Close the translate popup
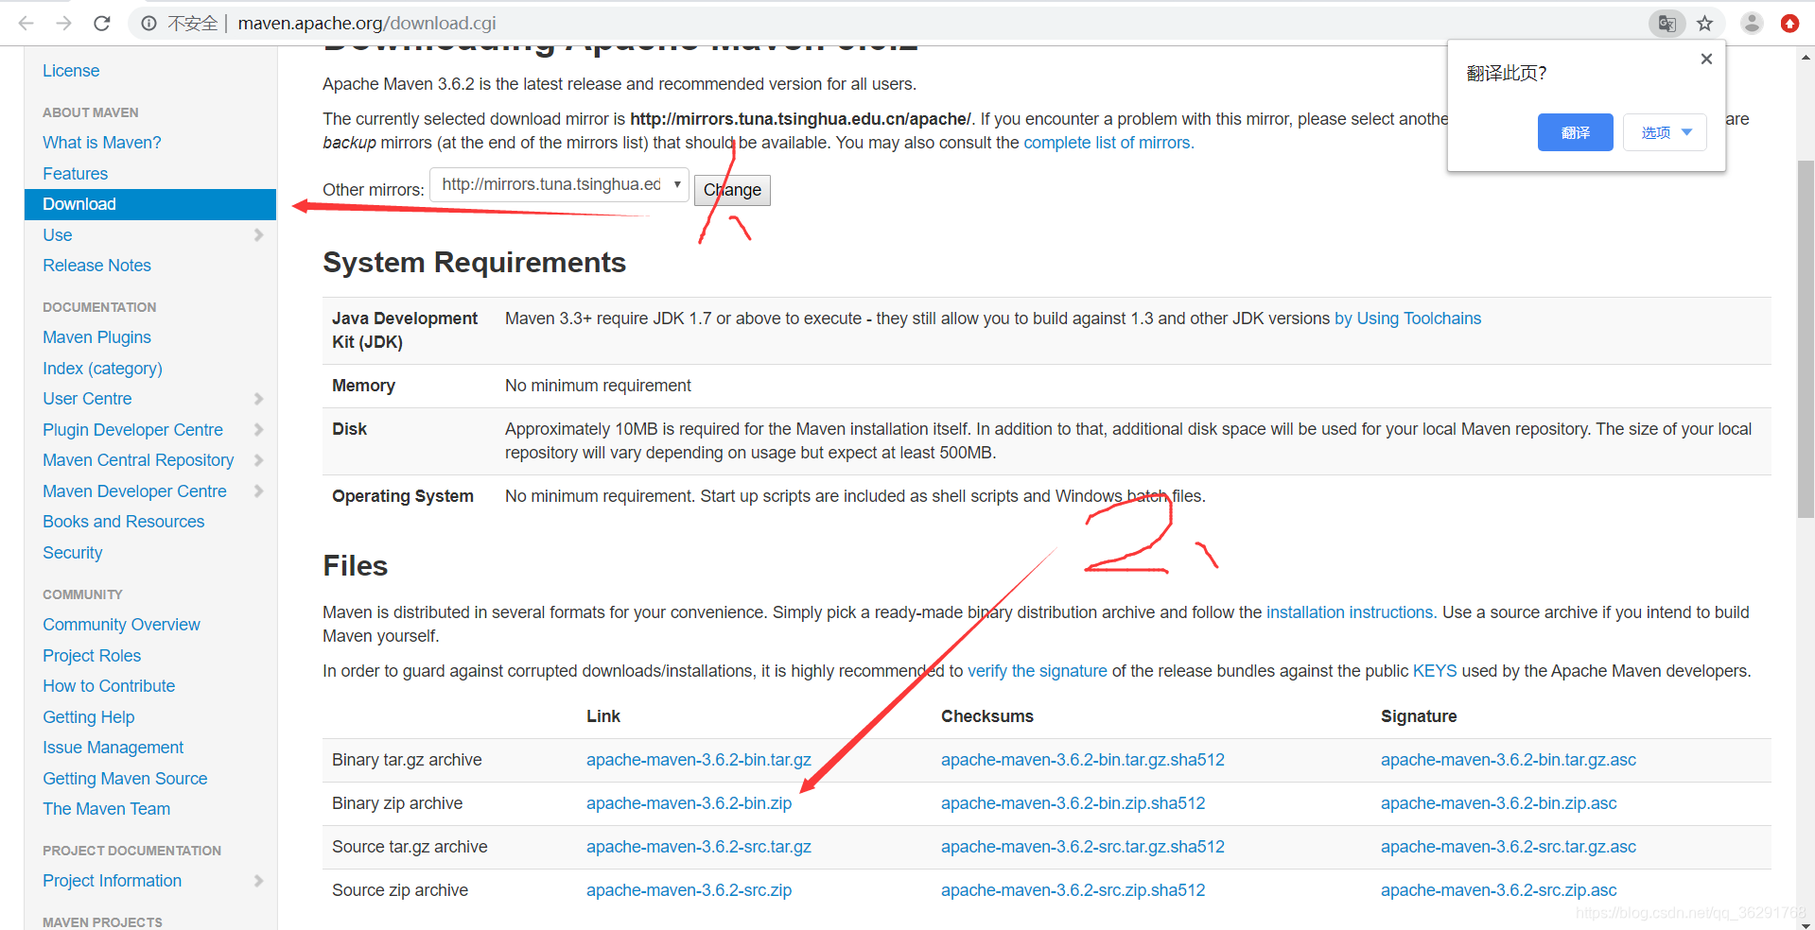The width and height of the screenshot is (1815, 930). coord(1706,59)
